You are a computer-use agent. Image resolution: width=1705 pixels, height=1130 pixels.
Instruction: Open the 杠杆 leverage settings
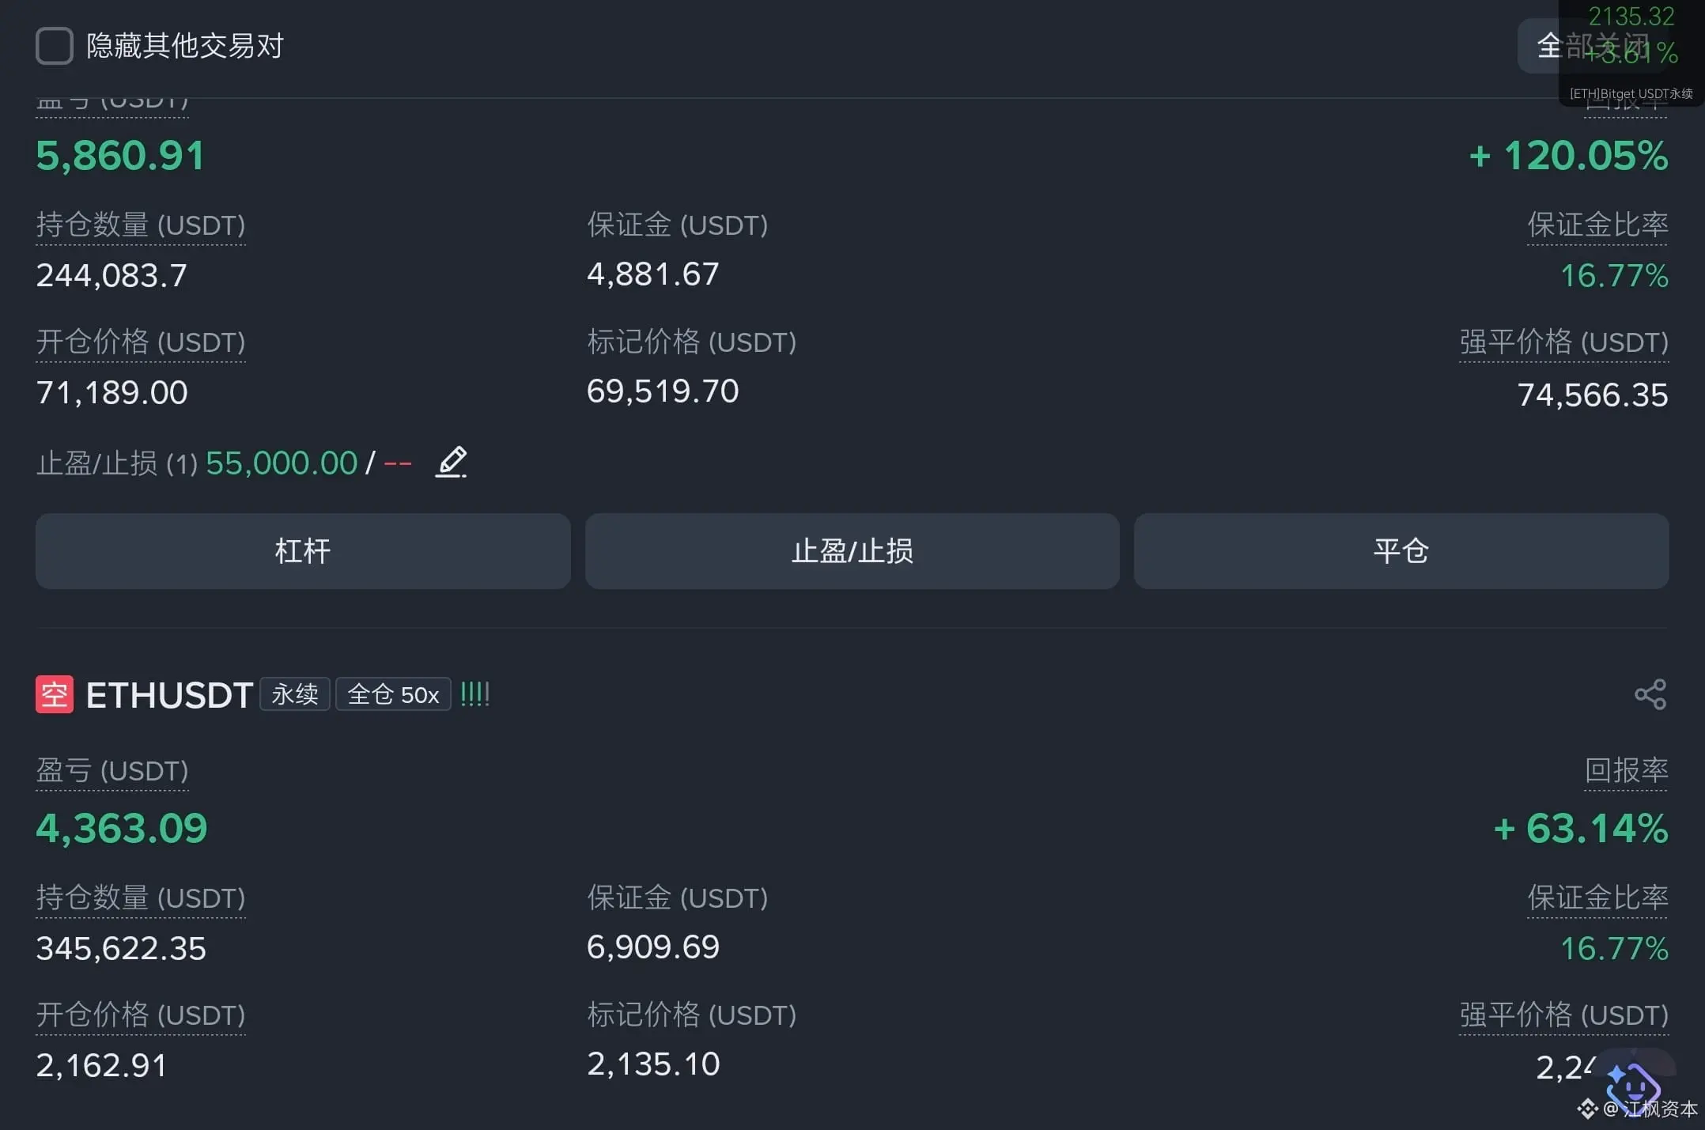click(x=303, y=551)
